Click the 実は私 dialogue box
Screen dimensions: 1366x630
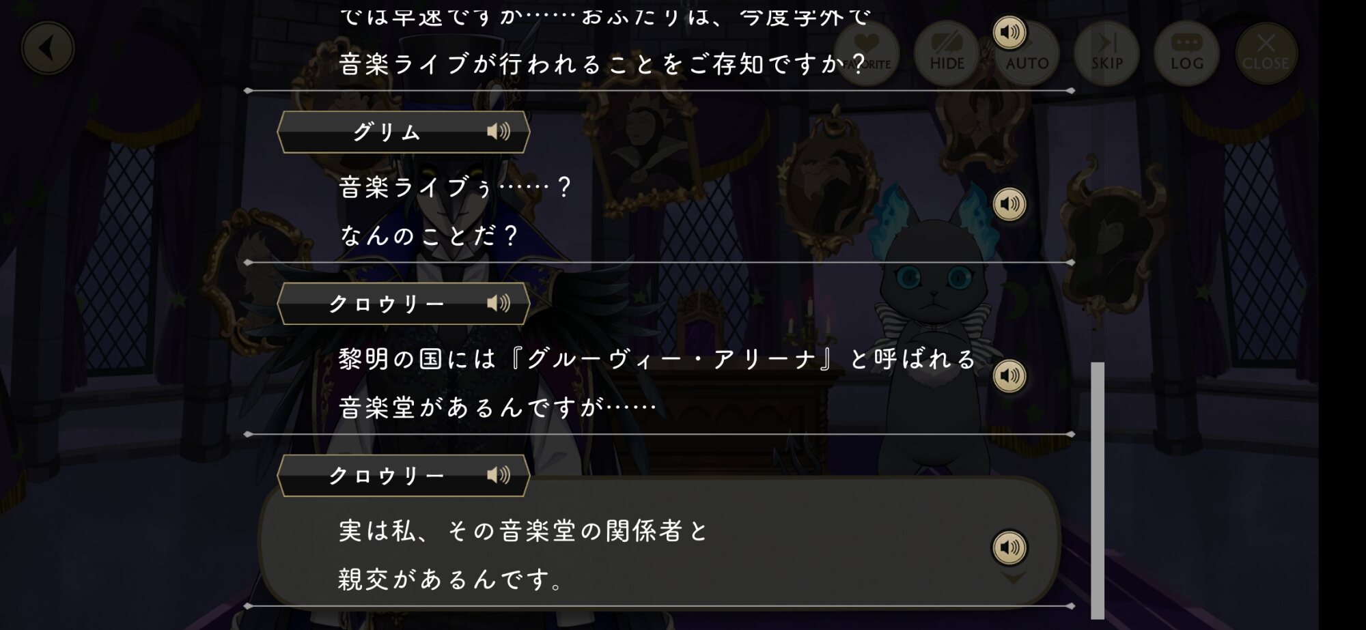pos(659,543)
